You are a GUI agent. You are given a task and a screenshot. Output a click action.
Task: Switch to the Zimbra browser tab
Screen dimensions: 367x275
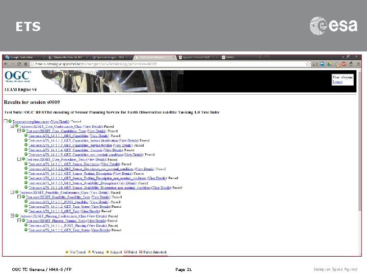[x=68, y=57]
